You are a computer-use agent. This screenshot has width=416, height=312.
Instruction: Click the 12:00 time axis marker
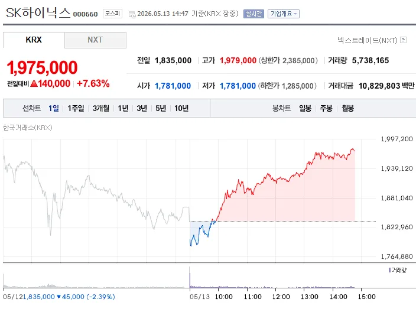(x=281, y=297)
